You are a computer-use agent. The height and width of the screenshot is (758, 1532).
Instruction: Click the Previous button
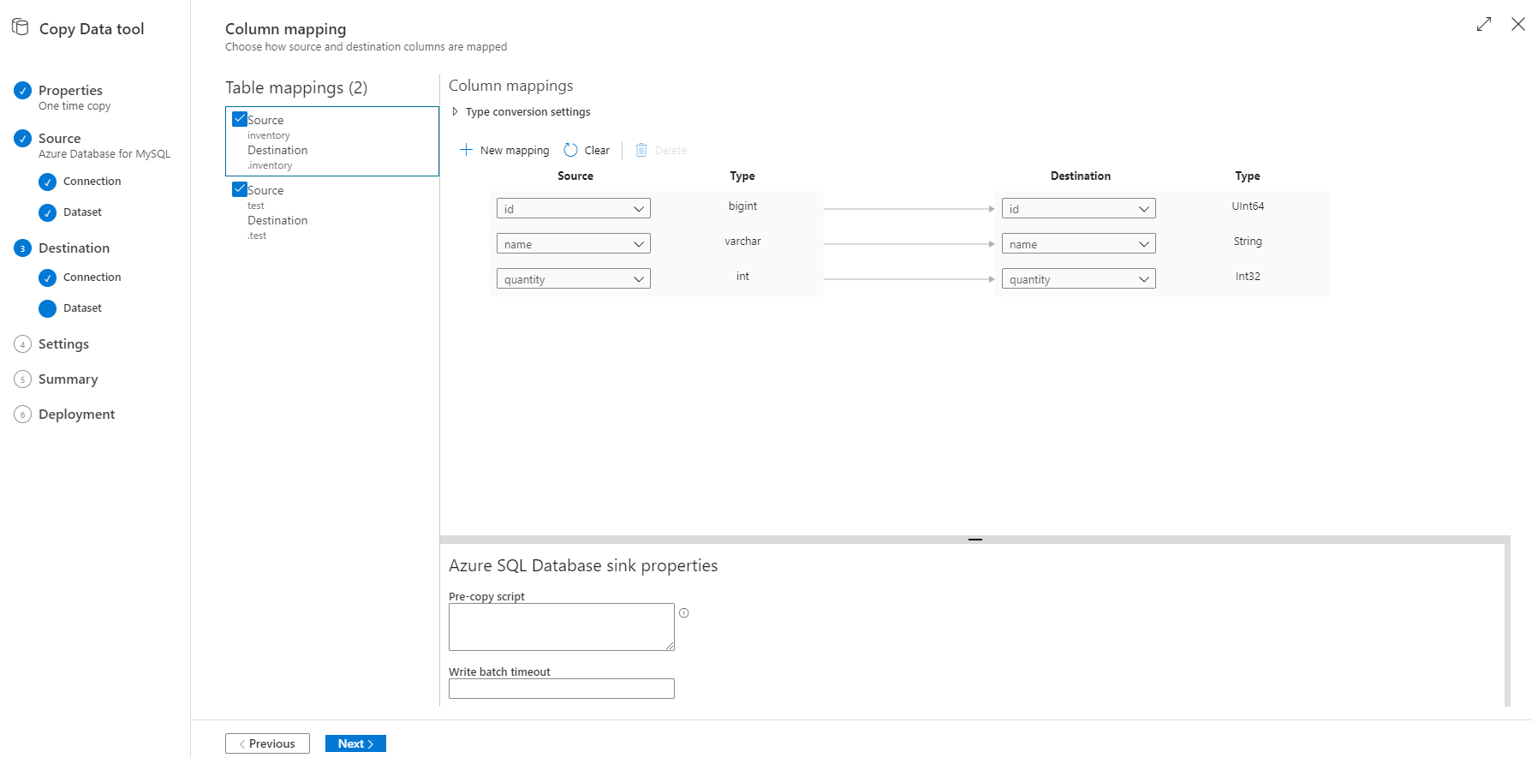pos(267,743)
